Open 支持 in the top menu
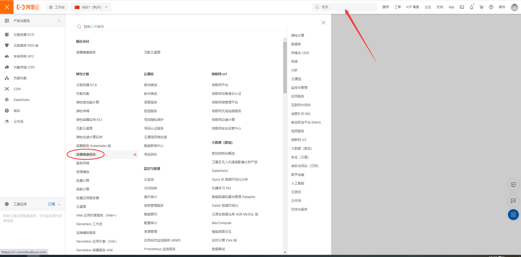521x257 pixels. click(440, 7)
